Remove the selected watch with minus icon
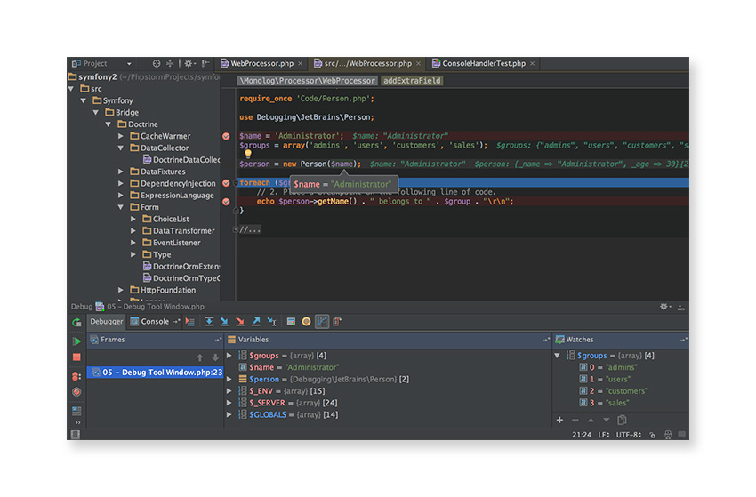This screenshot has height=497, width=756. (575, 420)
